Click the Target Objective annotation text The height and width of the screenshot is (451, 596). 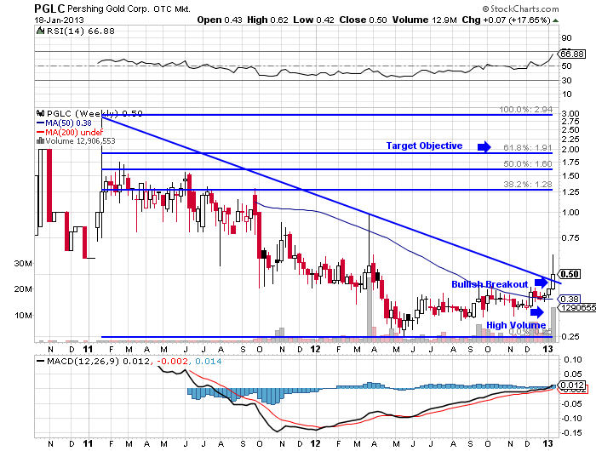[424, 146]
